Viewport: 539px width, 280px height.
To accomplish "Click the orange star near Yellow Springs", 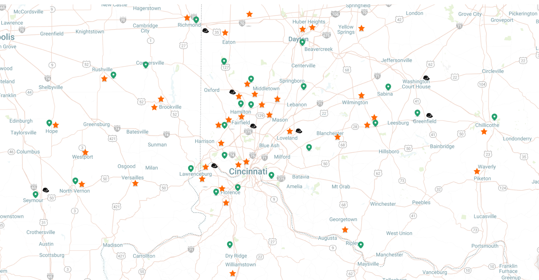I will (362, 28).
